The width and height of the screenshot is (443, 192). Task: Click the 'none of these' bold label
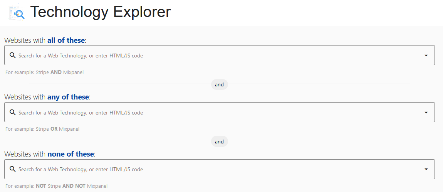(70, 154)
